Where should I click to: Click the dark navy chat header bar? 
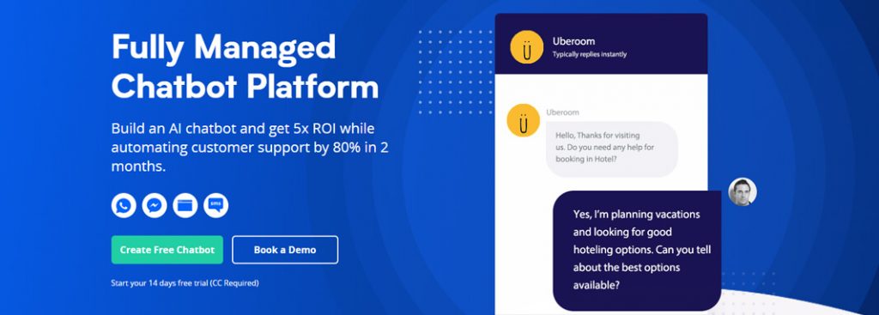point(601,43)
